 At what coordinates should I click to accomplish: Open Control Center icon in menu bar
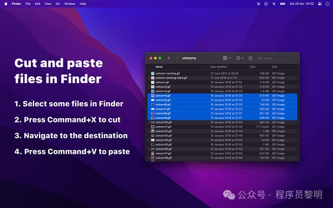pos(320,4)
